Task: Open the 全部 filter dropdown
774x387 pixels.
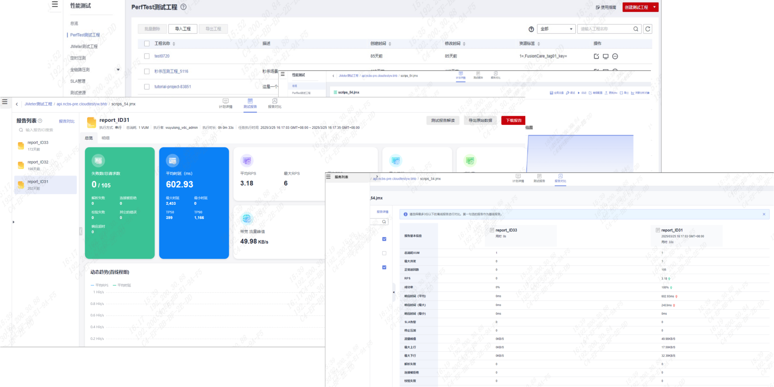Action: tap(556, 29)
